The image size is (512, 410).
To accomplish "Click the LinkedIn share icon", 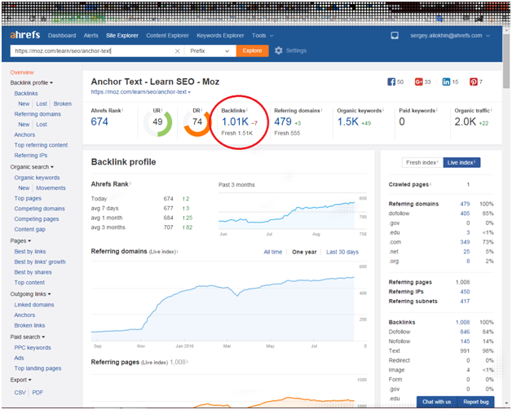I will pos(446,82).
